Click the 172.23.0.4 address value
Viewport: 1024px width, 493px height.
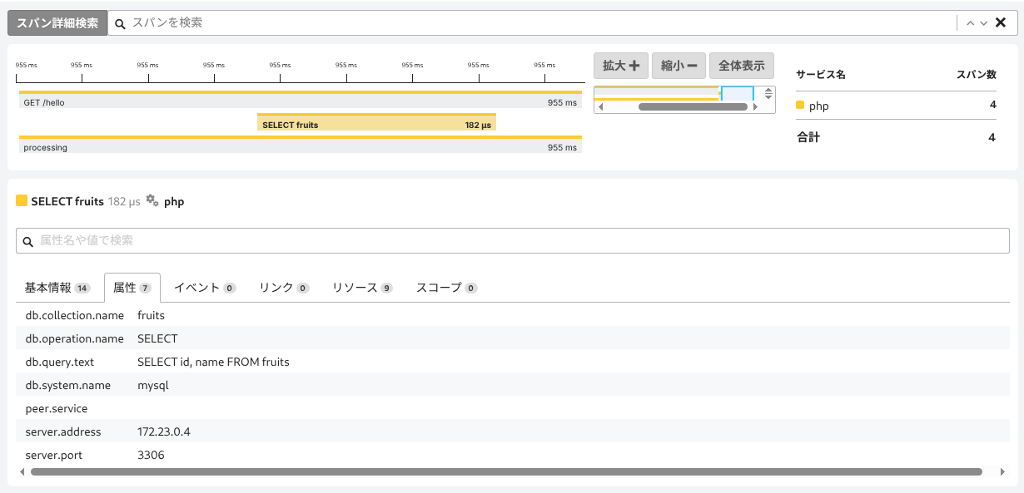pyautogui.click(x=164, y=432)
